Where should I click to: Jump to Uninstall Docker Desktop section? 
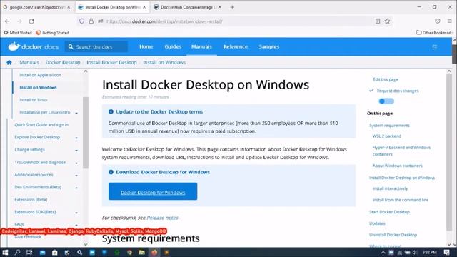[393, 235]
